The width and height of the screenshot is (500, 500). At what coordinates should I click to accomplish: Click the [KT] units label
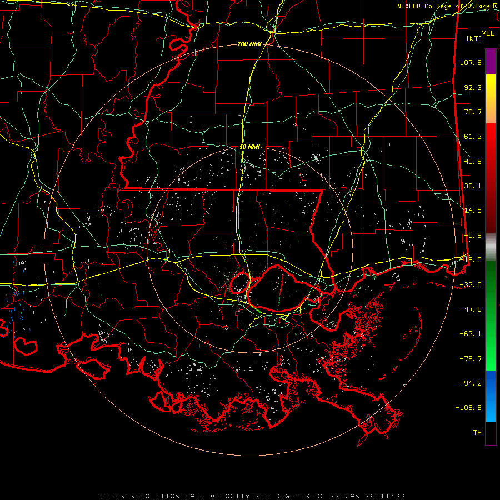click(x=474, y=38)
